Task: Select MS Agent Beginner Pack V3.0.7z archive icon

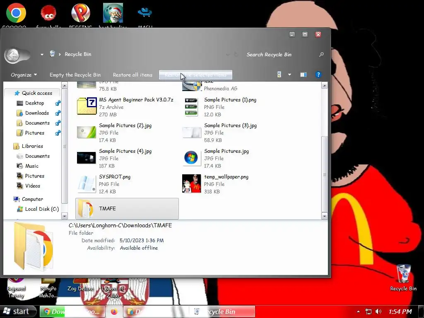Action: coord(87,106)
